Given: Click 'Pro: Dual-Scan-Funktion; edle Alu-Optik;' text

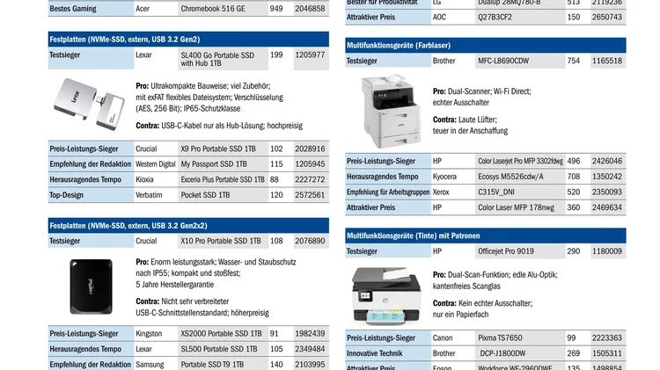Looking at the screenshot, I should pyautogui.click(x=495, y=275).
